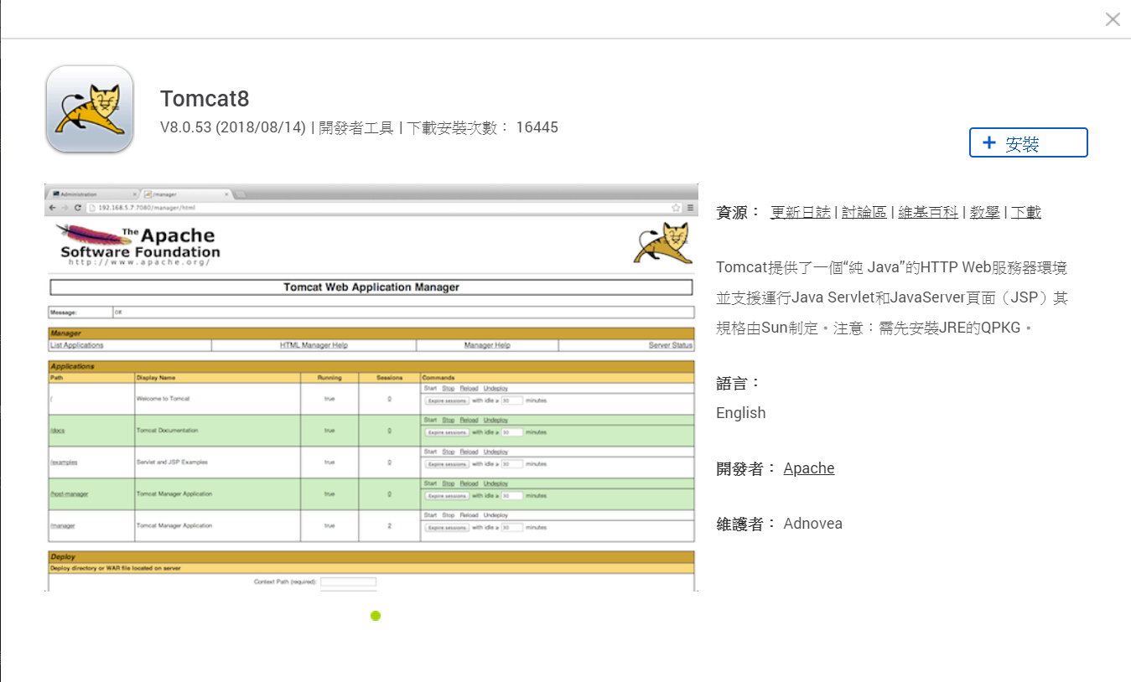Open the 教學 tutorial link
Image resolution: width=1131 pixels, height=682 pixels.
[985, 213]
